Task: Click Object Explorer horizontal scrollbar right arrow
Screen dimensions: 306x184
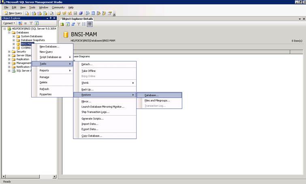Action: [x=54, y=176]
